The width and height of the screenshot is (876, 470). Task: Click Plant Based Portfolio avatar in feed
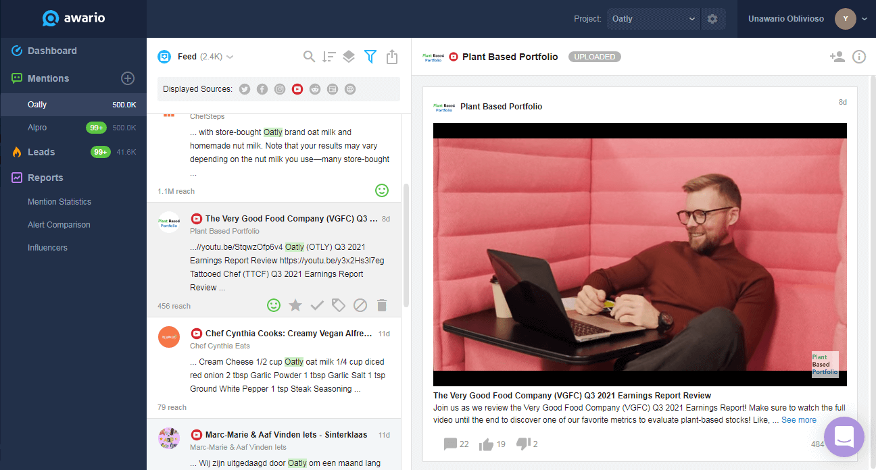pos(169,222)
